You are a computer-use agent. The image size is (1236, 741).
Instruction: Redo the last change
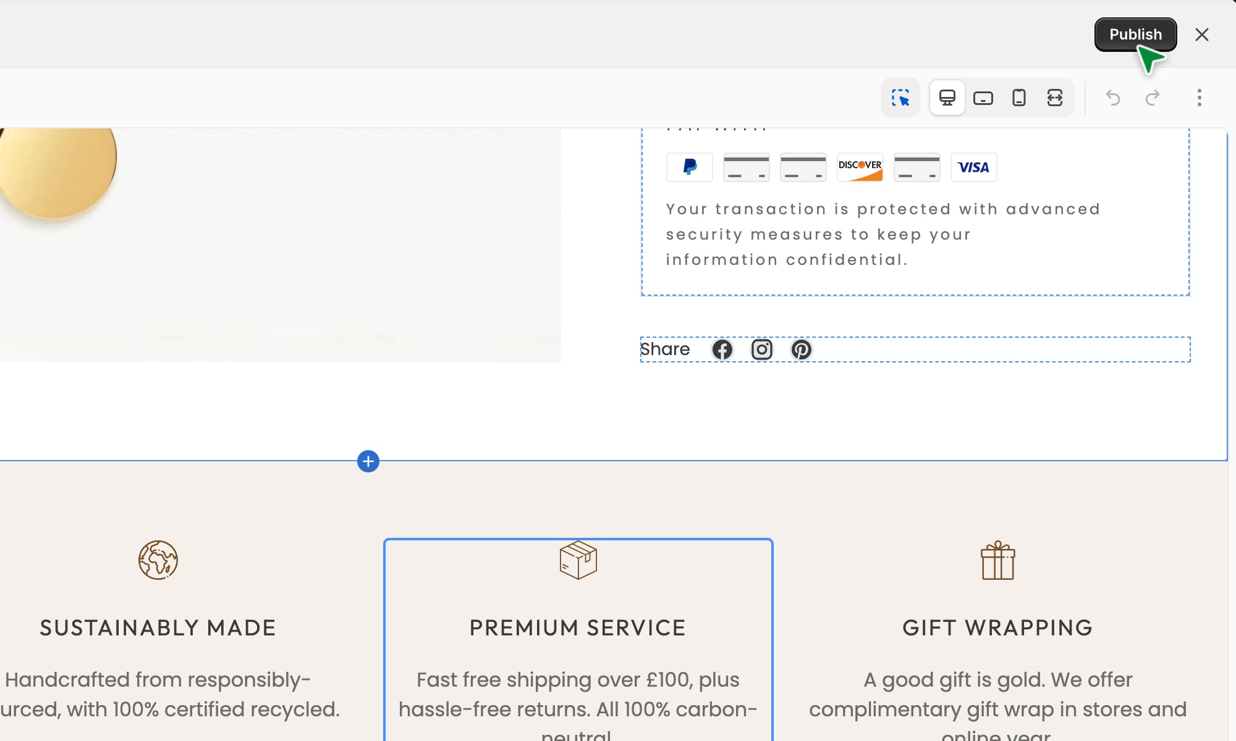click(1153, 98)
